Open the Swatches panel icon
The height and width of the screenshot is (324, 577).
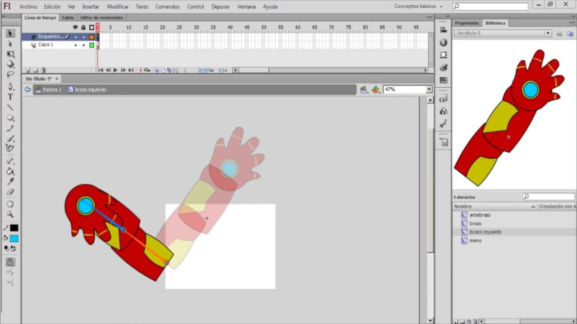[444, 80]
